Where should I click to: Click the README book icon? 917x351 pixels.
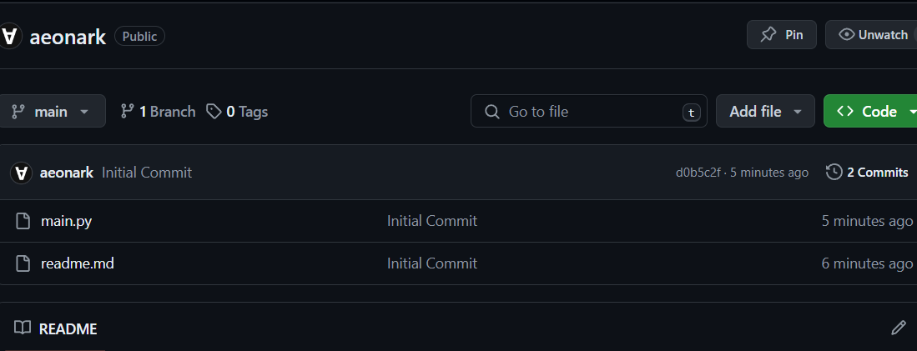pyautogui.click(x=23, y=328)
